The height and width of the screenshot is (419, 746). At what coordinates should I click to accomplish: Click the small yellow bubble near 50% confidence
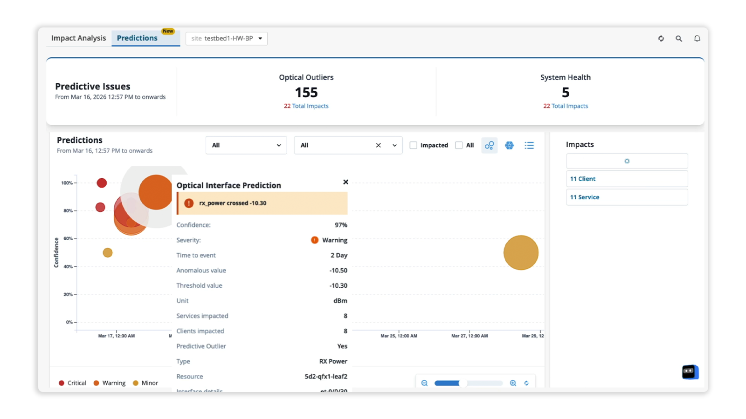[x=108, y=253]
